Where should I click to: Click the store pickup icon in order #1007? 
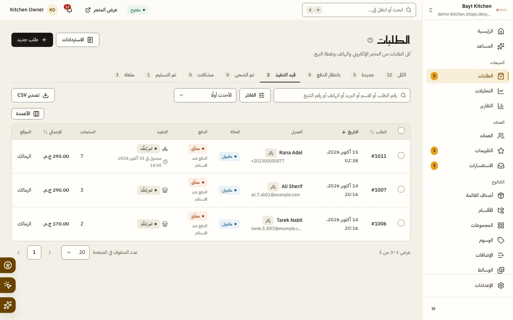(x=165, y=190)
